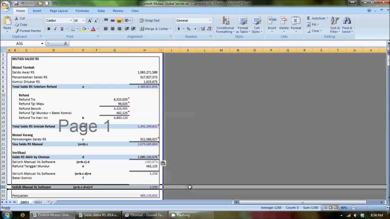Open Cell Styles gallery

[x=257, y=25]
